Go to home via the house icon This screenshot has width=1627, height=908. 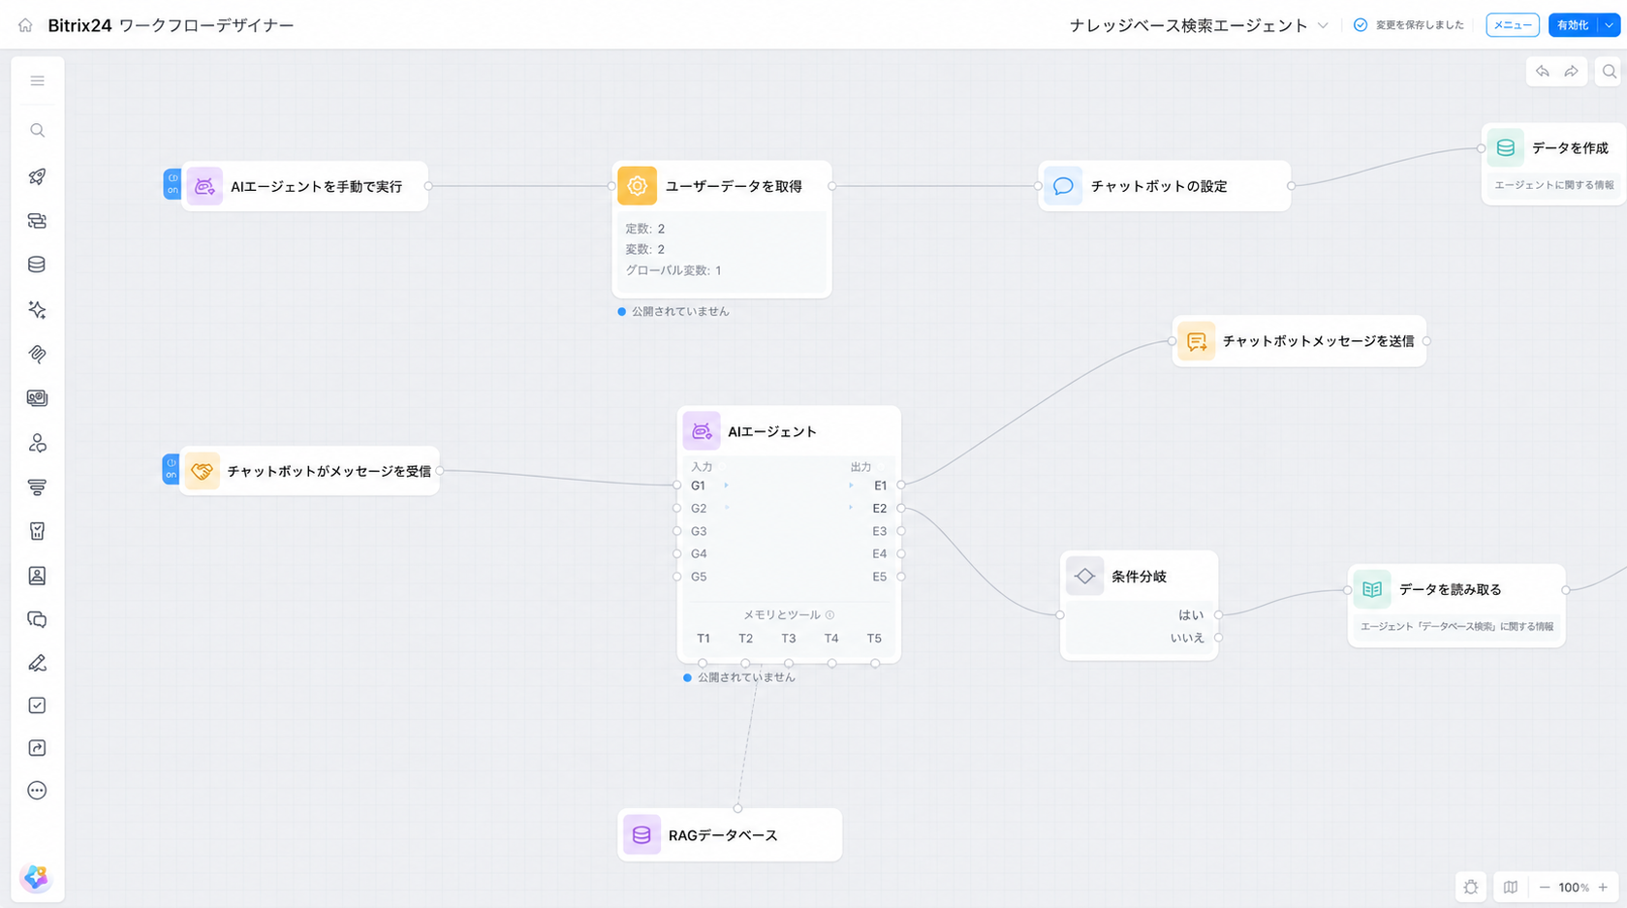(25, 25)
